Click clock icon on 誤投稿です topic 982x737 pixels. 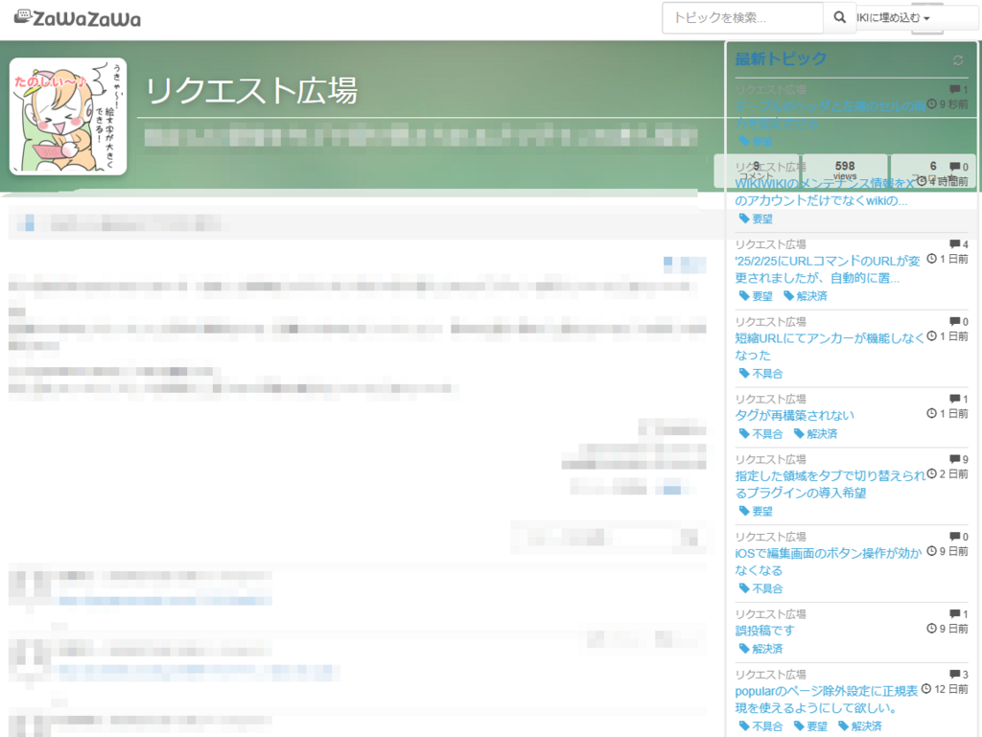click(x=931, y=629)
